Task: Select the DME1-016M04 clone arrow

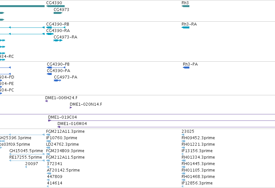Action: click(x=59, y=127)
